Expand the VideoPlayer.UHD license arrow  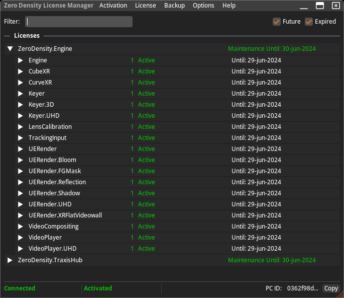(21, 249)
